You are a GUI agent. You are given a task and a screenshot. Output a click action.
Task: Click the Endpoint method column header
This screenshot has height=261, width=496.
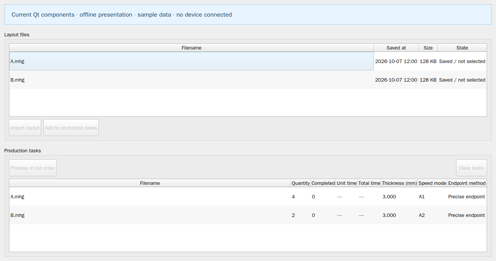click(x=467, y=183)
